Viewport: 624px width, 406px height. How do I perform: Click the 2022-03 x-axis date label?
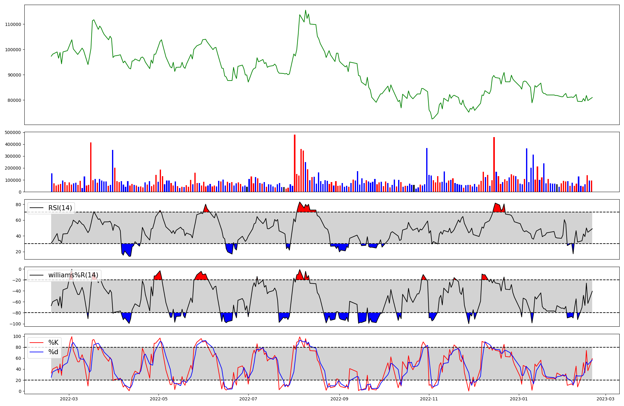(69, 399)
